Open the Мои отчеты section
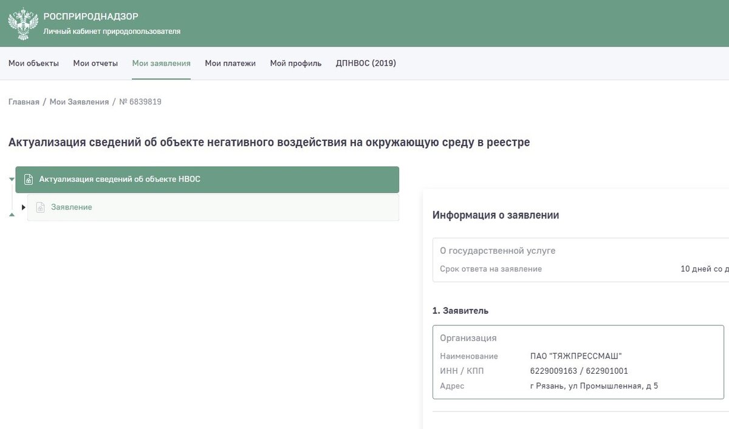Screen dimensions: 729x429 click(x=95, y=63)
